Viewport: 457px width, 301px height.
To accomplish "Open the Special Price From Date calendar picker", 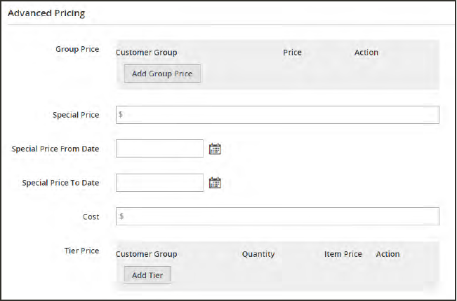I will tap(216, 148).
